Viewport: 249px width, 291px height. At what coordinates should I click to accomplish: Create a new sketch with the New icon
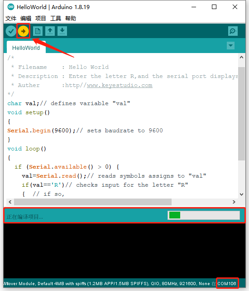38,31
